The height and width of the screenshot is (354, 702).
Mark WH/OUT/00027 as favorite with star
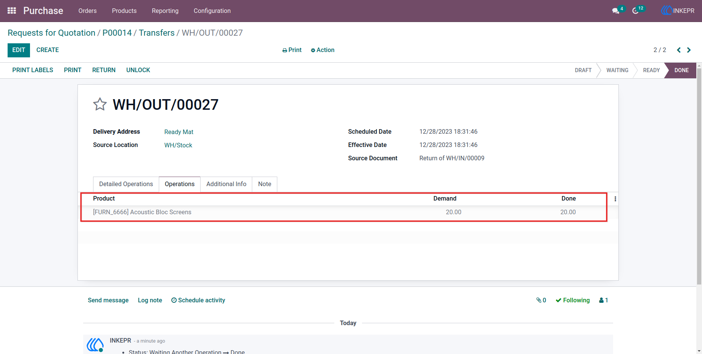pyautogui.click(x=100, y=104)
